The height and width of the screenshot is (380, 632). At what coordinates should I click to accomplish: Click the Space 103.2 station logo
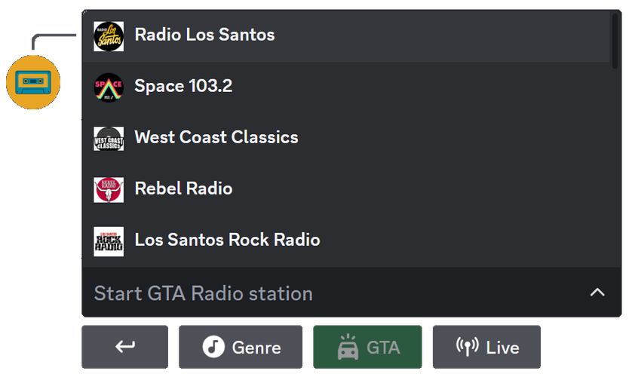pos(109,87)
